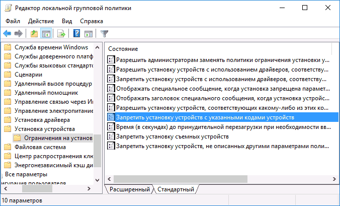Click policy icon of Время (в секундах) row

(111, 127)
